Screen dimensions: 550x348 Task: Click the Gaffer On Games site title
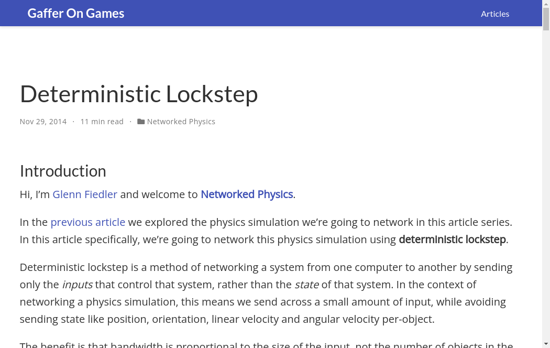click(76, 14)
